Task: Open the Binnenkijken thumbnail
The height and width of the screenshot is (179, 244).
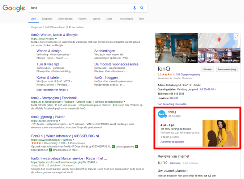Action: [219, 56]
